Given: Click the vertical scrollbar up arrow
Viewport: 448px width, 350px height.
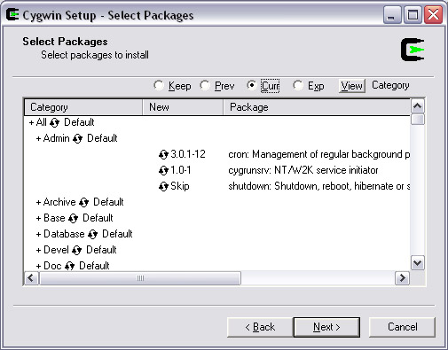Looking at the screenshot, I should click(x=418, y=106).
